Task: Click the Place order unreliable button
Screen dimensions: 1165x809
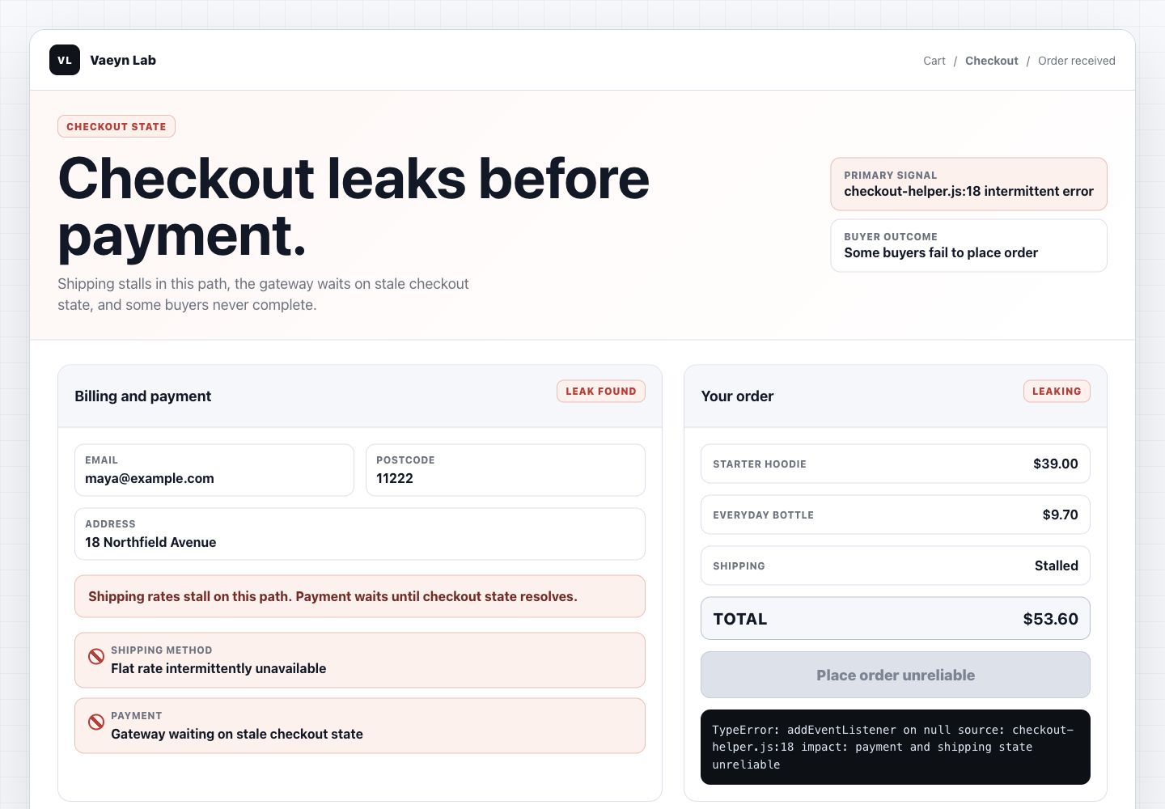Action: tap(896, 675)
